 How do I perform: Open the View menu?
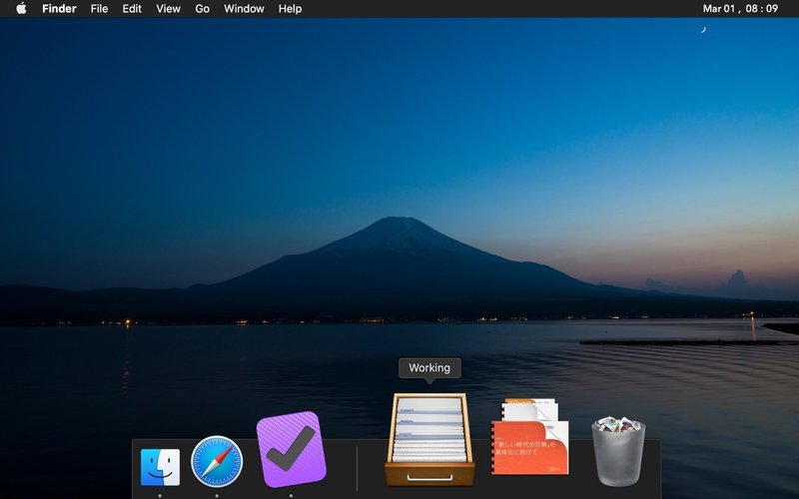(x=168, y=9)
